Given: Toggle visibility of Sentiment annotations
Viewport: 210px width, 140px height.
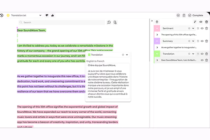Looking at the screenshot, I should pyautogui.click(x=202, y=28).
